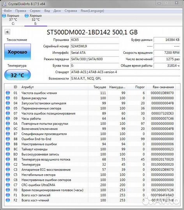Click status circle for Аппаратное ECC-восстановление row
The width and height of the screenshot is (184, 210).
pos(8,170)
